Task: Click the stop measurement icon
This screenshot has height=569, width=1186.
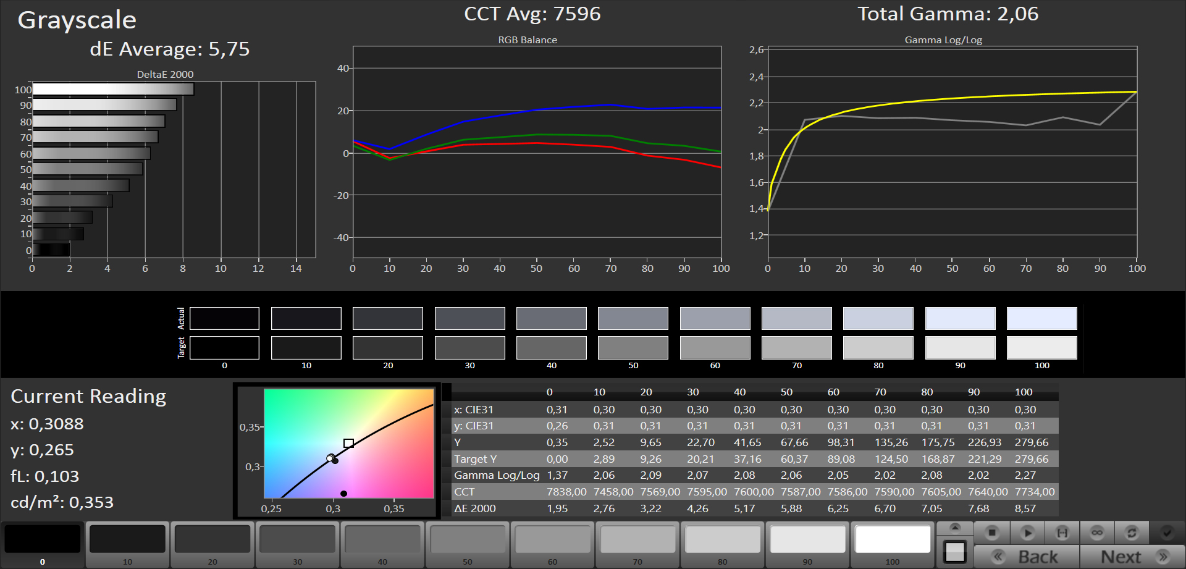Action: click(x=992, y=532)
